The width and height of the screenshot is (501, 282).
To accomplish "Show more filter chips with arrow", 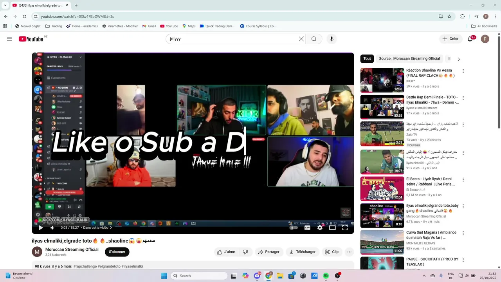I will pyautogui.click(x=459, y=59).
